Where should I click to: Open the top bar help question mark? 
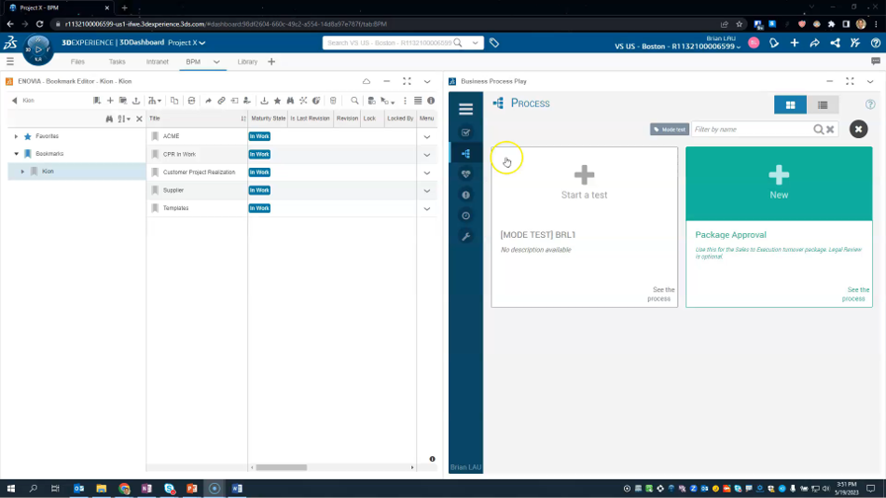click(875, 43)
